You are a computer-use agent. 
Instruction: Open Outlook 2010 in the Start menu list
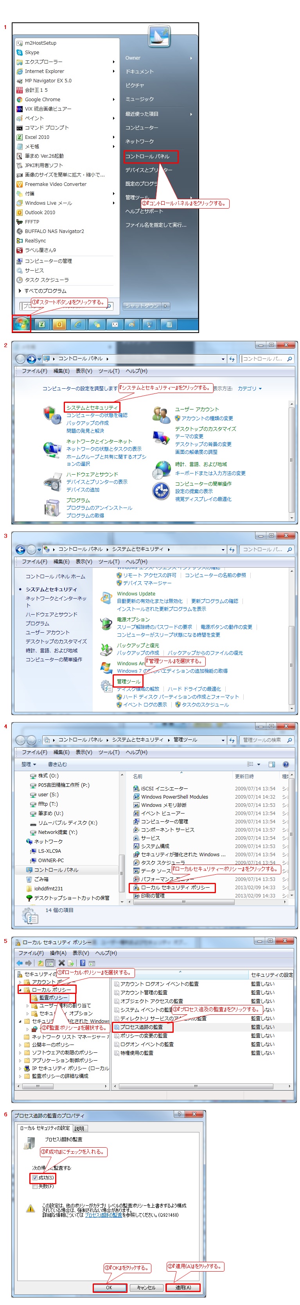click(x=40, y=212)
